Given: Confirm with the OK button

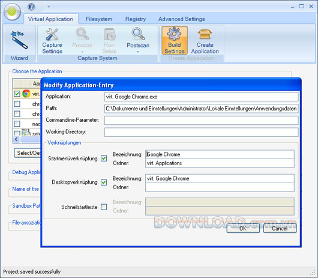Looking at the screenshot, I should tap(243, 228).
